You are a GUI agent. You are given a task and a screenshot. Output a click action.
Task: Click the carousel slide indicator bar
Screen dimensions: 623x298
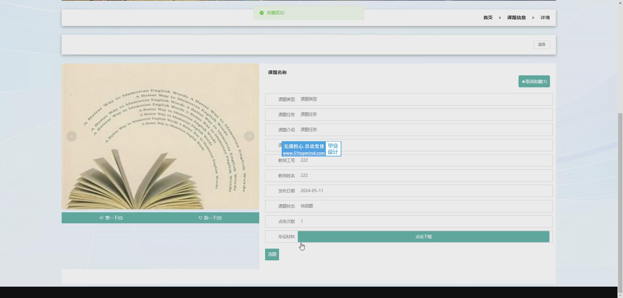click(160, 205)
